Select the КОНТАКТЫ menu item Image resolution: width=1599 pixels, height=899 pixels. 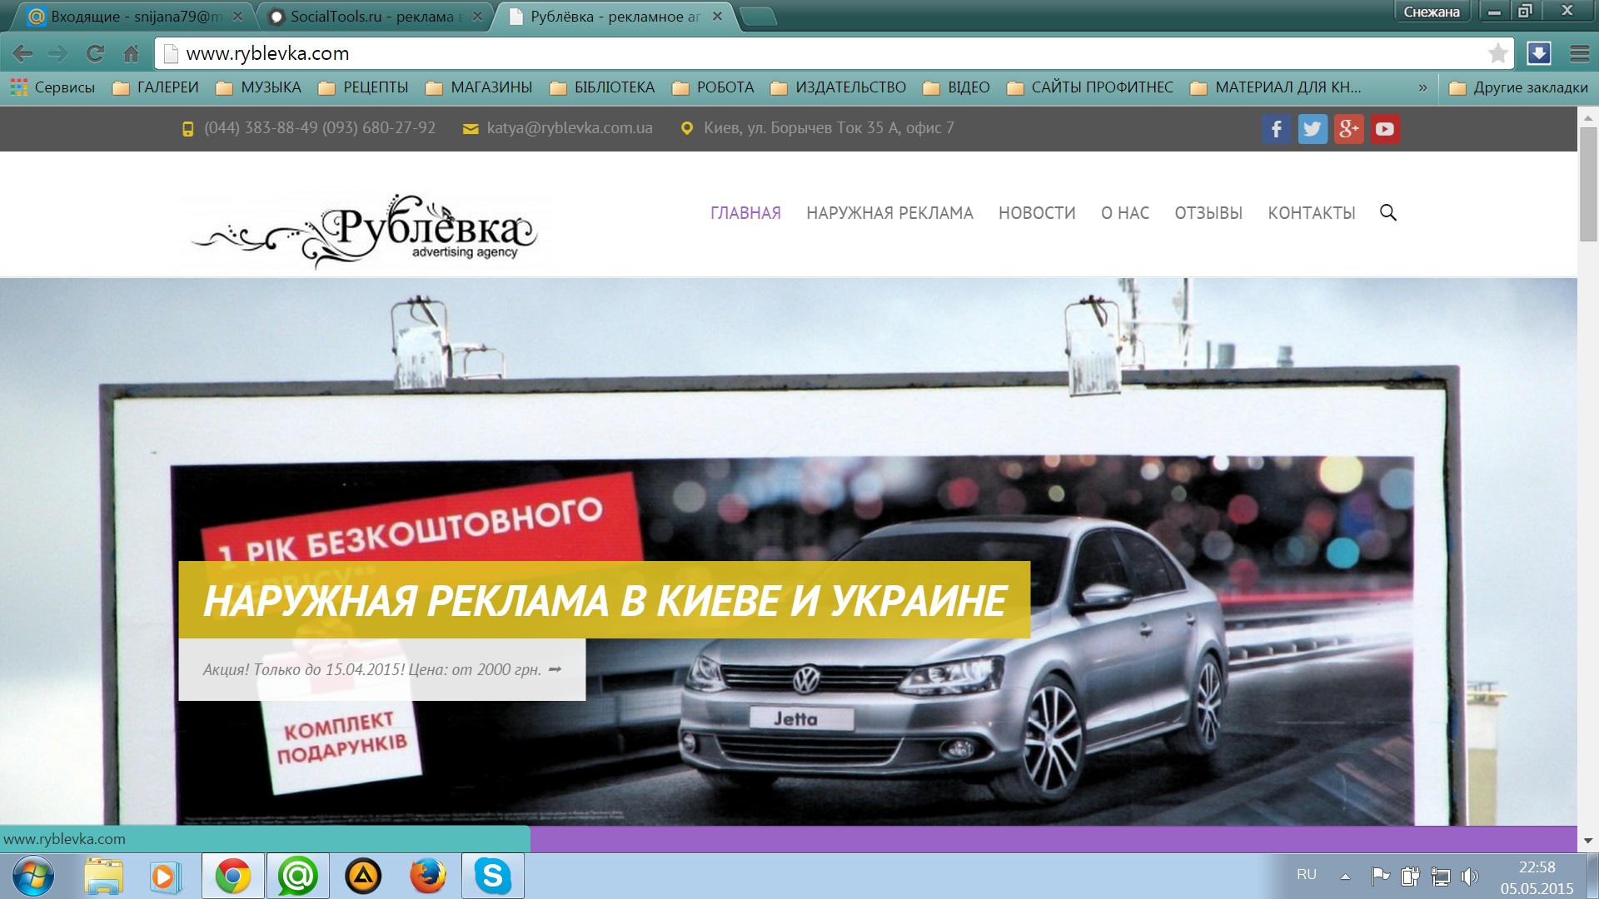click(x=1312, y=213)
